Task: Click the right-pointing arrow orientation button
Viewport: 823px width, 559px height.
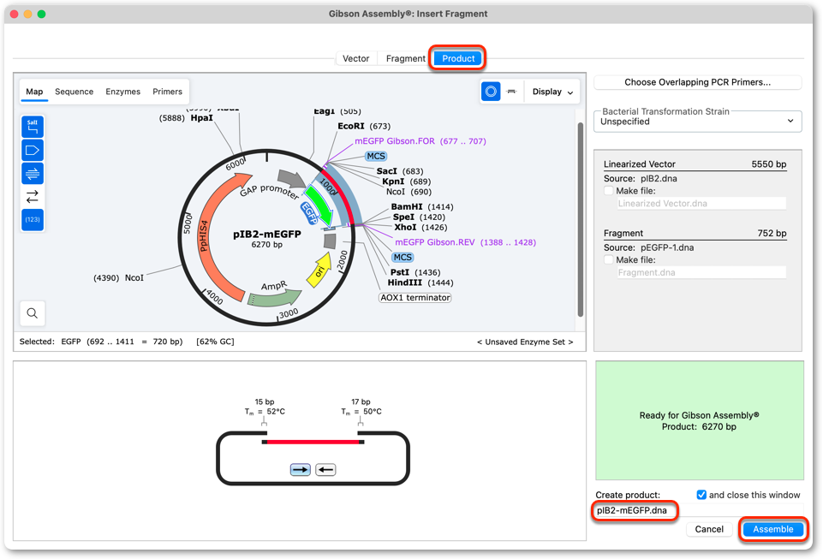Action: coord(301,469)
